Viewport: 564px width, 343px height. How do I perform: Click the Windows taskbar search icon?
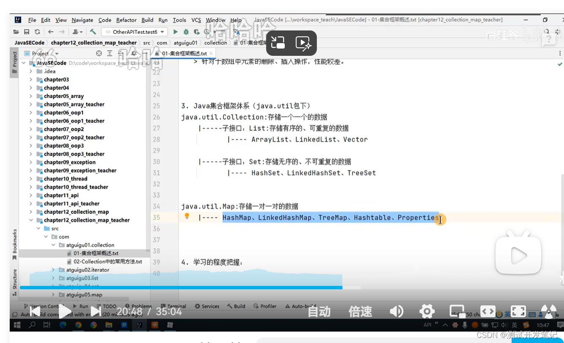(x=32, y=325)
